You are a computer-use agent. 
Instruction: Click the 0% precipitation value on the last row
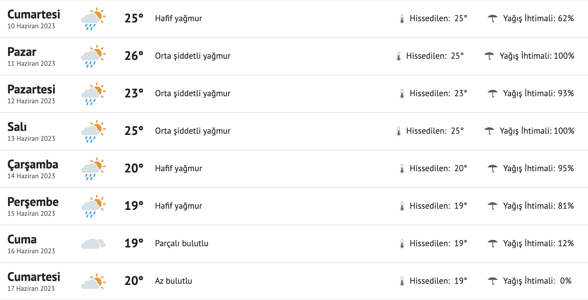[566, 281]
